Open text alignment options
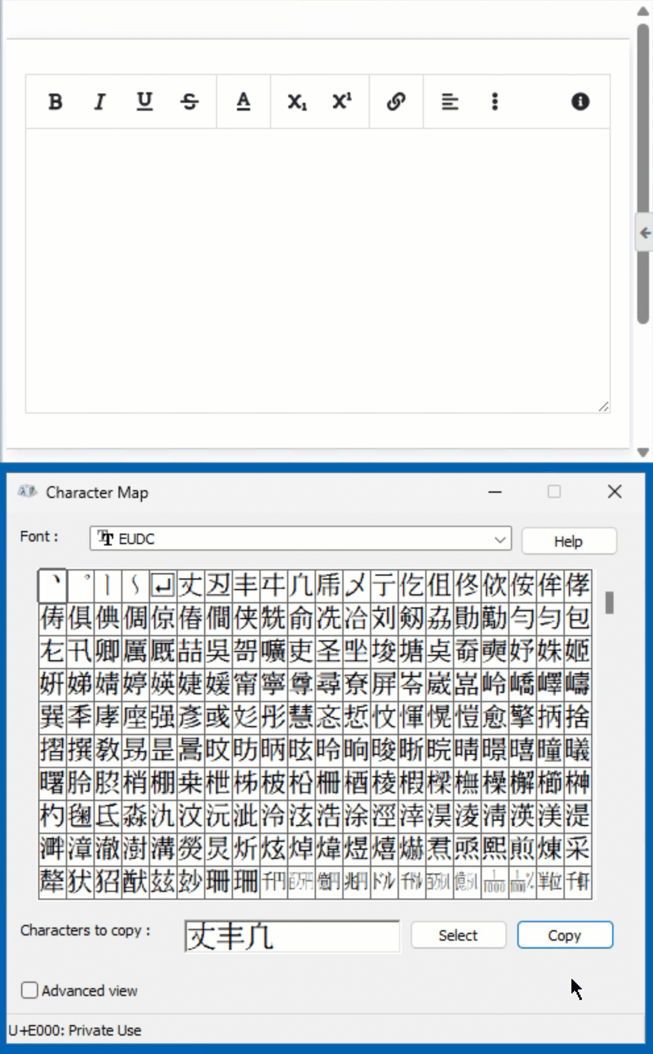This screenshot has width=653, height=1054. [450, 101]
